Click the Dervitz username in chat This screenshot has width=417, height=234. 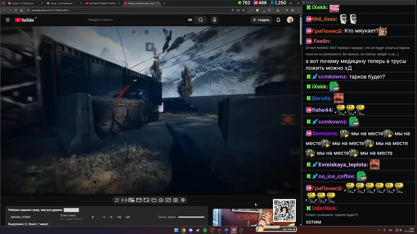(x=322, y=98)
